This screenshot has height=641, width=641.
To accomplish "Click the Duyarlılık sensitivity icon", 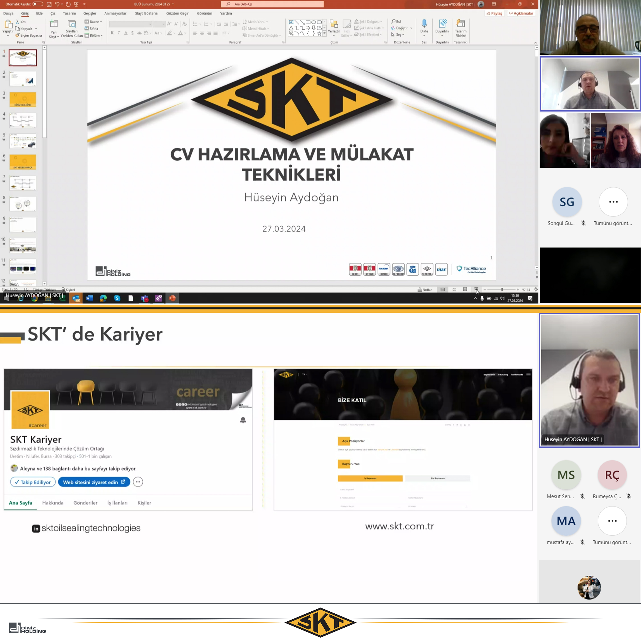I will tap(443, 24).
